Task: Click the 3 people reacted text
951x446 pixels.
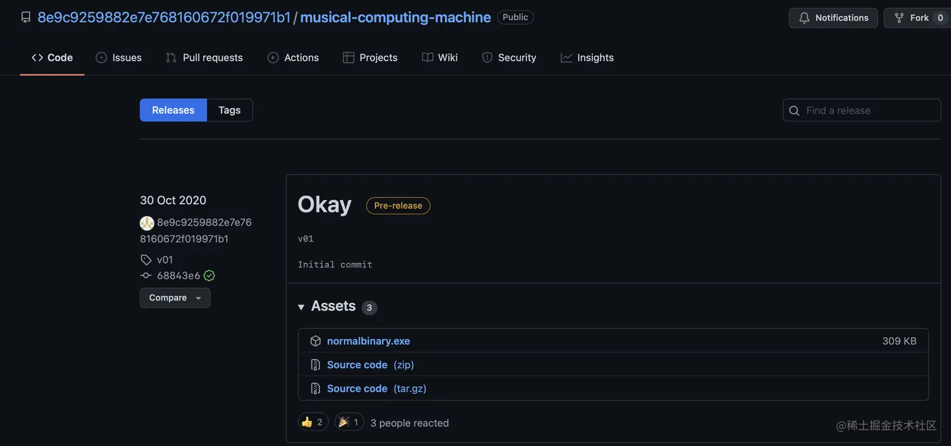Action: [409, 423]
